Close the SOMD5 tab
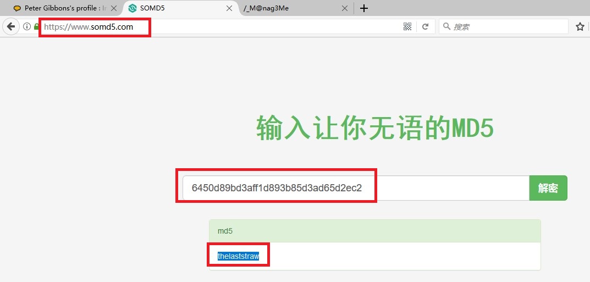This screenshot has height=282, width=590. tap(230, 8)
